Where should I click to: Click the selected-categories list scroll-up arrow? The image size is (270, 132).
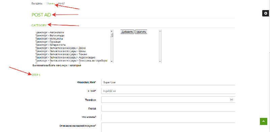pos(160,31)
